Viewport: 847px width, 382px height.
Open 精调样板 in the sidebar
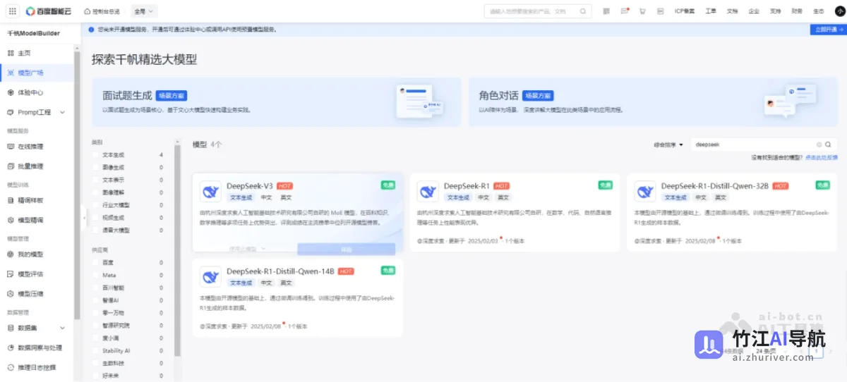click(x=37, y=200)
